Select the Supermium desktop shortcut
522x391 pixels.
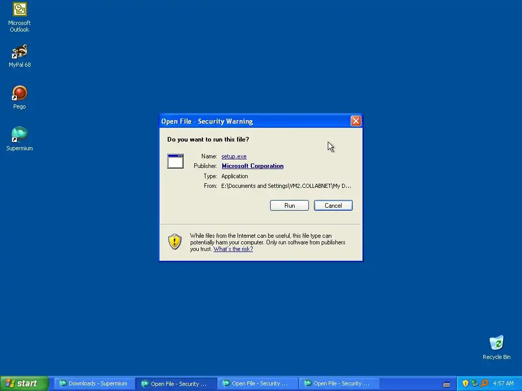[x=19, y=139]
